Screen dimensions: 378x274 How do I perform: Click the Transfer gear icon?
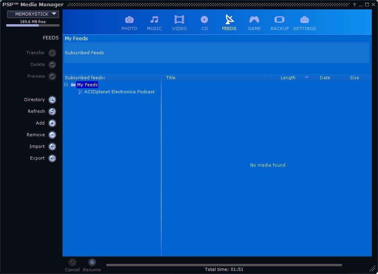click(52, 53)
